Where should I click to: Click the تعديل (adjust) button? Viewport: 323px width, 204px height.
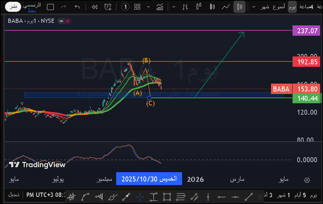tap(14, 195)
